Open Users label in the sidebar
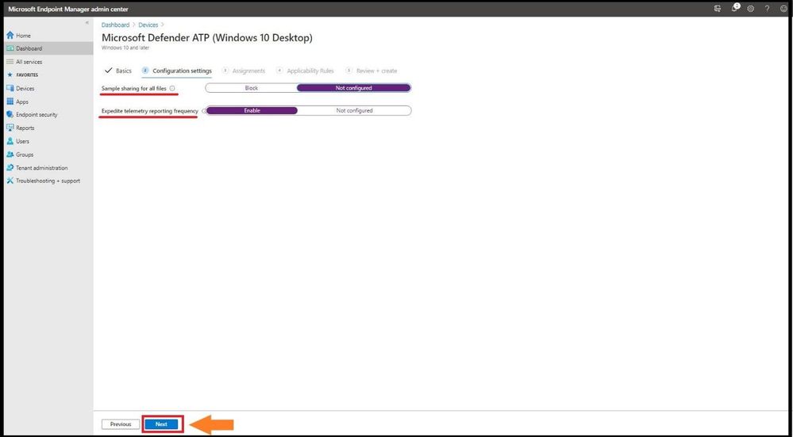This screenshot has width=793, height=437. click(23, 141)
